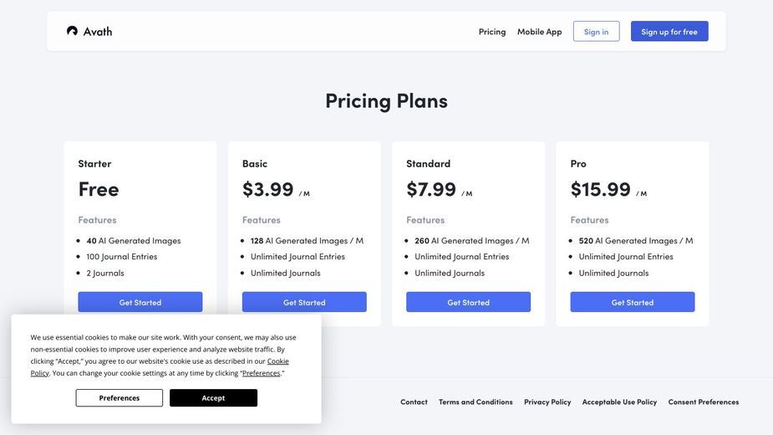Open the Pricing navigation link

click(x=492, y=32)
